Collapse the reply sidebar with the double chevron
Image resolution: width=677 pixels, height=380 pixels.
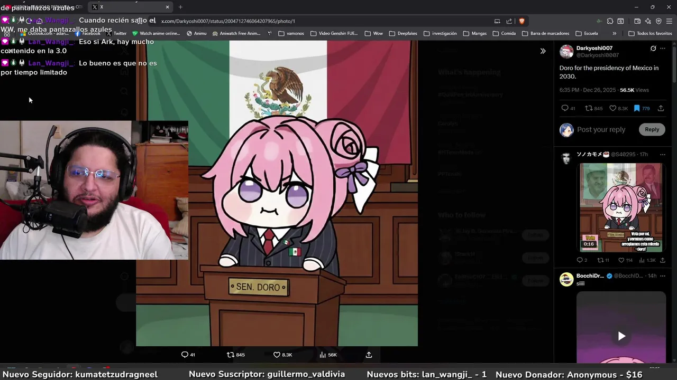(x=543, y=51)
